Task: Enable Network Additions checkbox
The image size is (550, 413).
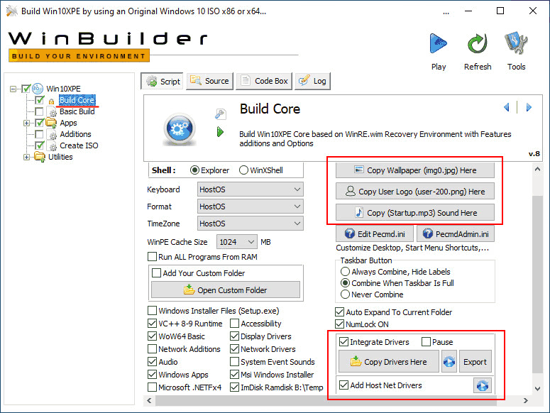Action: pos(152,349)
